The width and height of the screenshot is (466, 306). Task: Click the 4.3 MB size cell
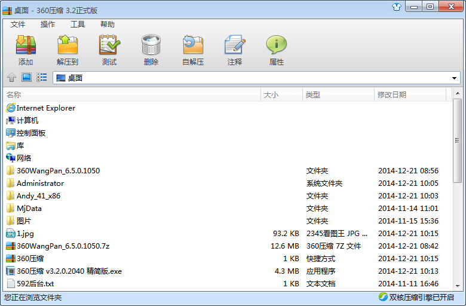tap(287, 271)
